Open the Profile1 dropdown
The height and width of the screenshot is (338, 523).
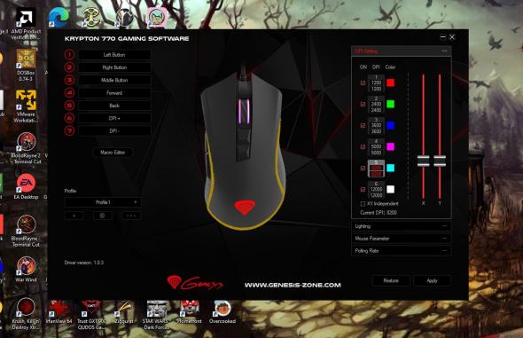tap(103, 202)
